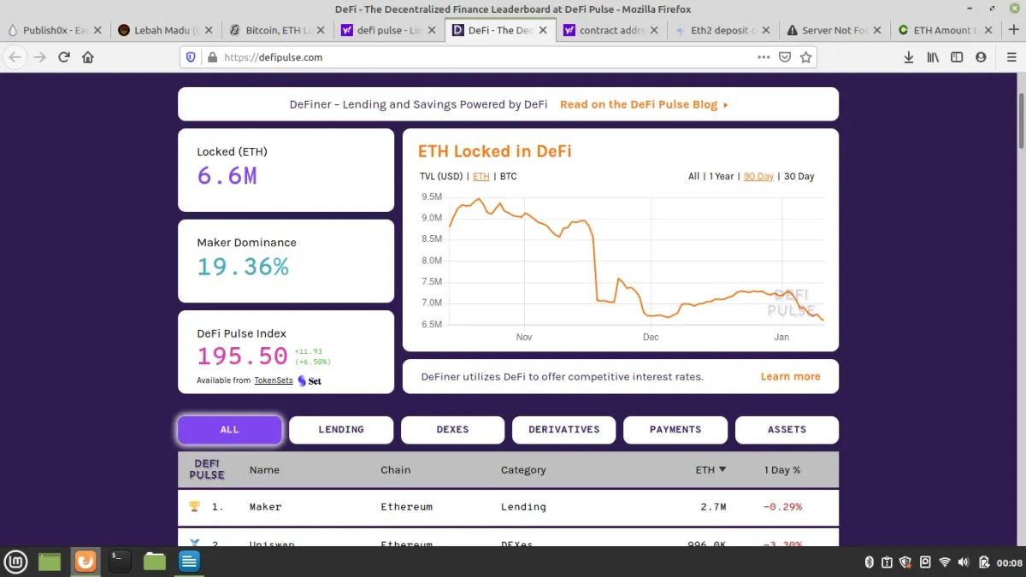
Task: Filter leaderboard by DEXES
Action: click(452, 430)
